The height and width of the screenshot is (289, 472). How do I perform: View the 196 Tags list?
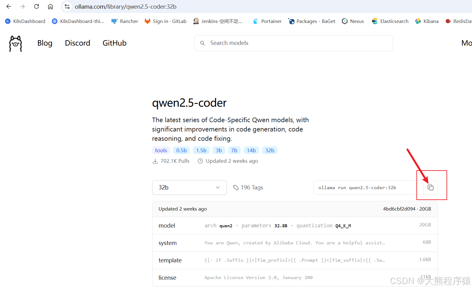coord(248,187)
